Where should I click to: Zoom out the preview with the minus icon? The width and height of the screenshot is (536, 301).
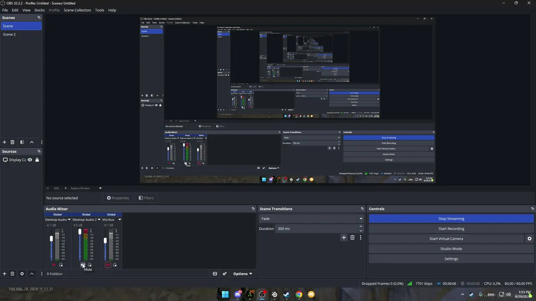point(48,188)
